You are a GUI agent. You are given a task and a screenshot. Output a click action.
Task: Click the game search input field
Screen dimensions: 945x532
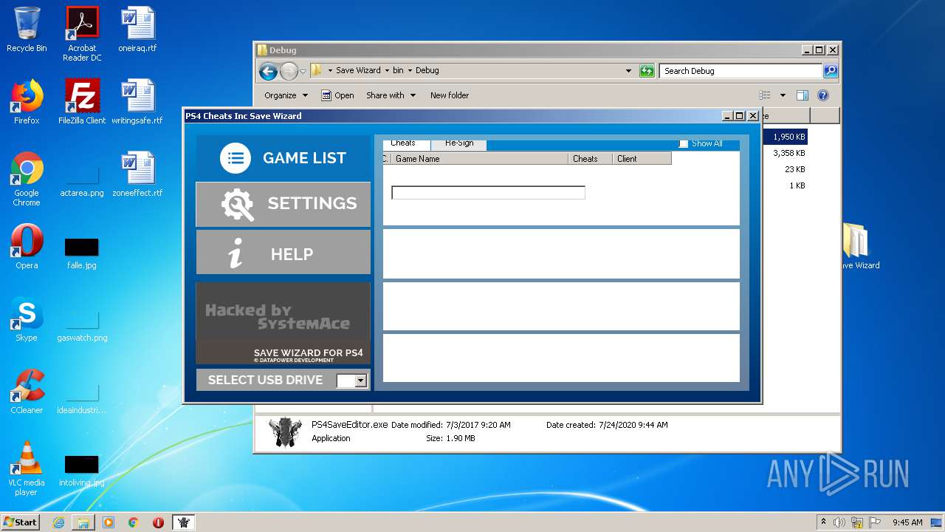(488, 193)
